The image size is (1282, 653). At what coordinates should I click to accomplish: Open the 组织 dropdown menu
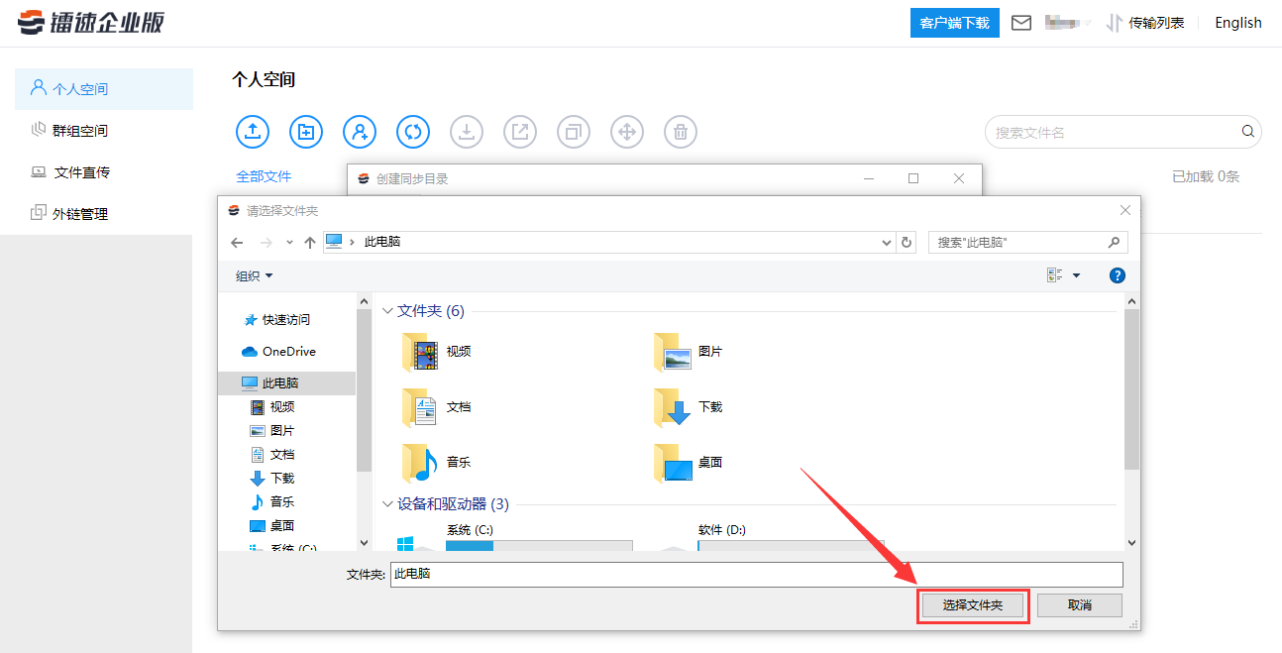click(247, 275)
